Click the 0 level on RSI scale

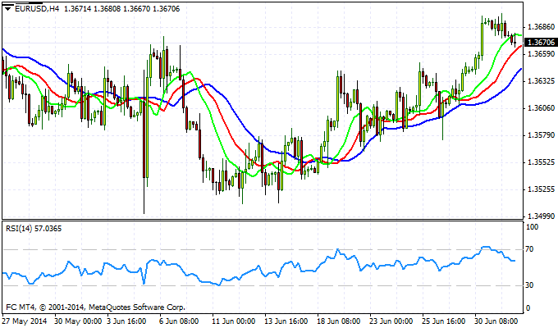tap(528, 308)
